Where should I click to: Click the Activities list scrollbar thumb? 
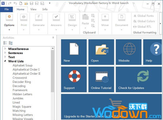(52, 71)
